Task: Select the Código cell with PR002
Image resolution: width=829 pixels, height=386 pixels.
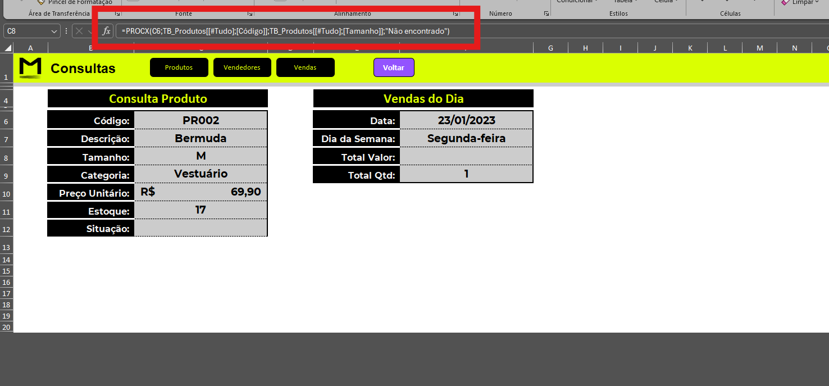Action: pyautogui.click(x=201, y=120)
